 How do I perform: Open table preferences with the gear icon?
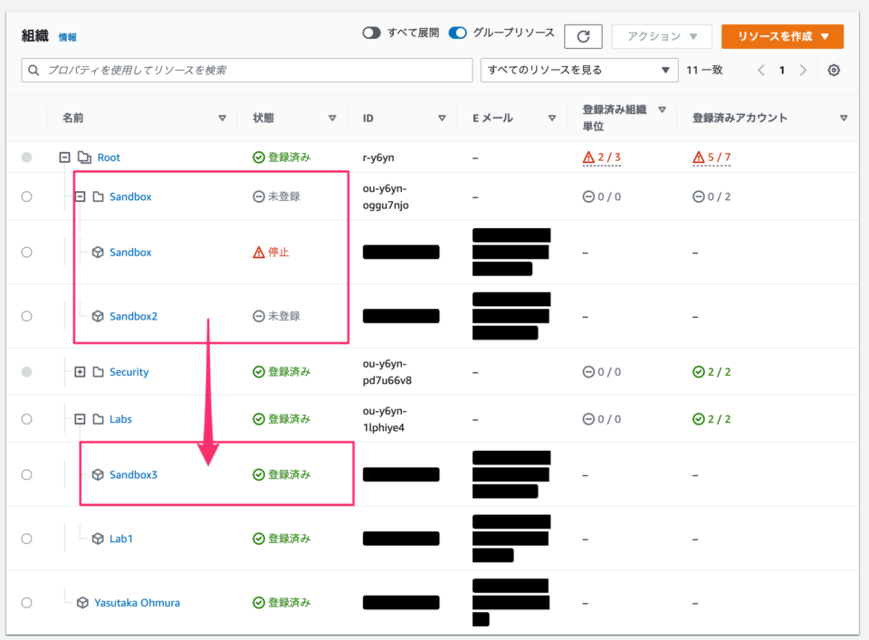pyautogui.click(x=833, y=70)
